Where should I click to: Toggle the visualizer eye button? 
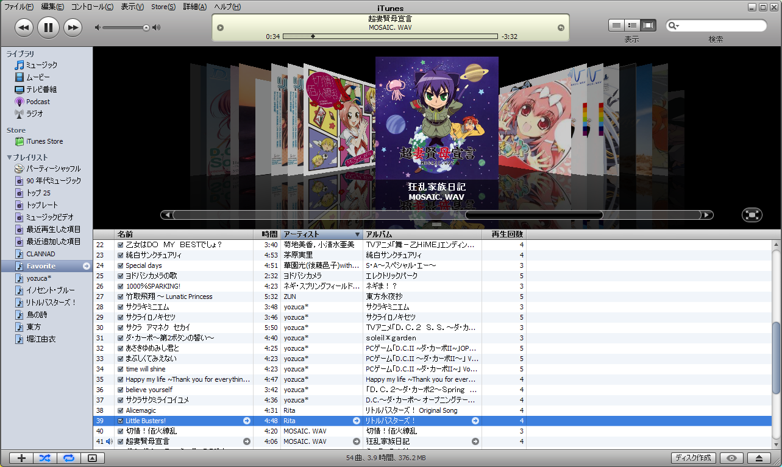[732, 458]
